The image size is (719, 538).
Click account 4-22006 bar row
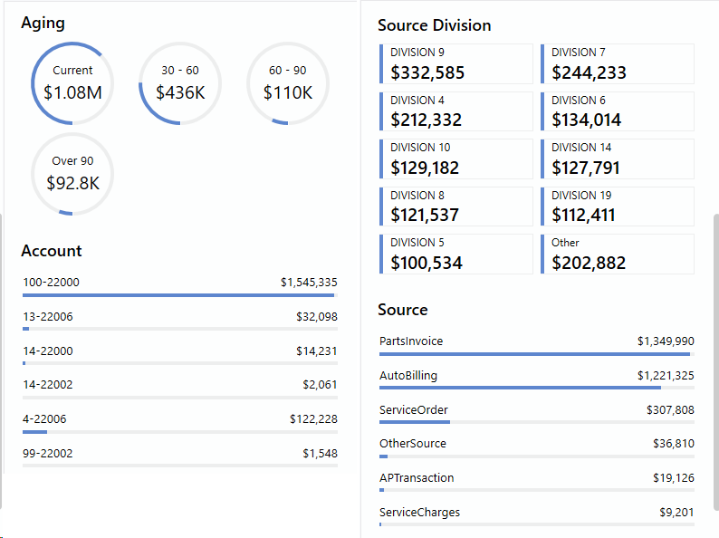[x=179, y=422]
